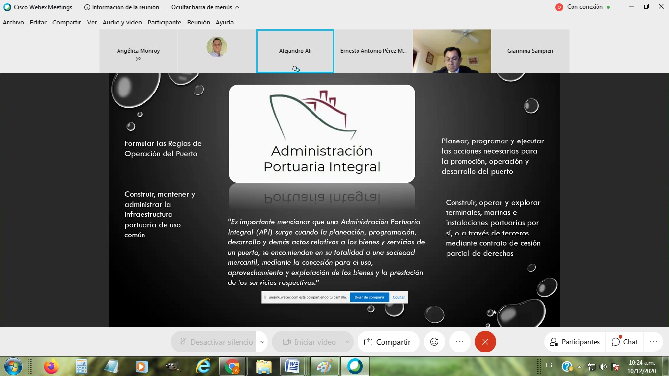Click the Action Center flag icon
669x376 pixels.
click(x=616, y=366)
